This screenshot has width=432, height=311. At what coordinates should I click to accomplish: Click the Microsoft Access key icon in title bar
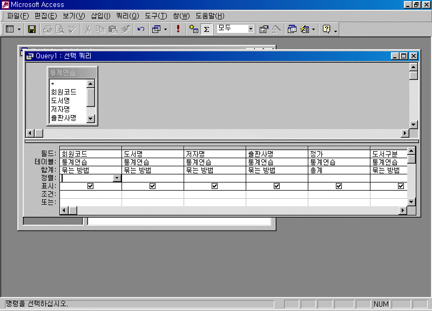coord(5,5)
